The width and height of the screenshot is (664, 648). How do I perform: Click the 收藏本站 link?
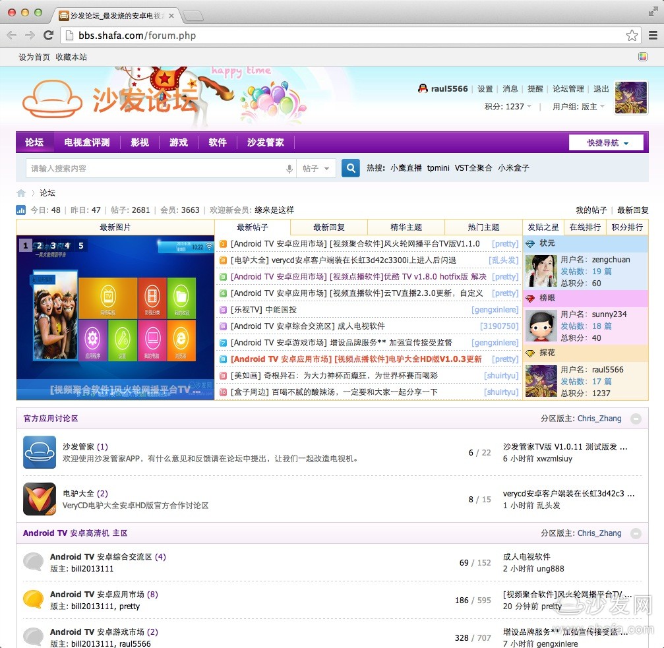(71, 57)
